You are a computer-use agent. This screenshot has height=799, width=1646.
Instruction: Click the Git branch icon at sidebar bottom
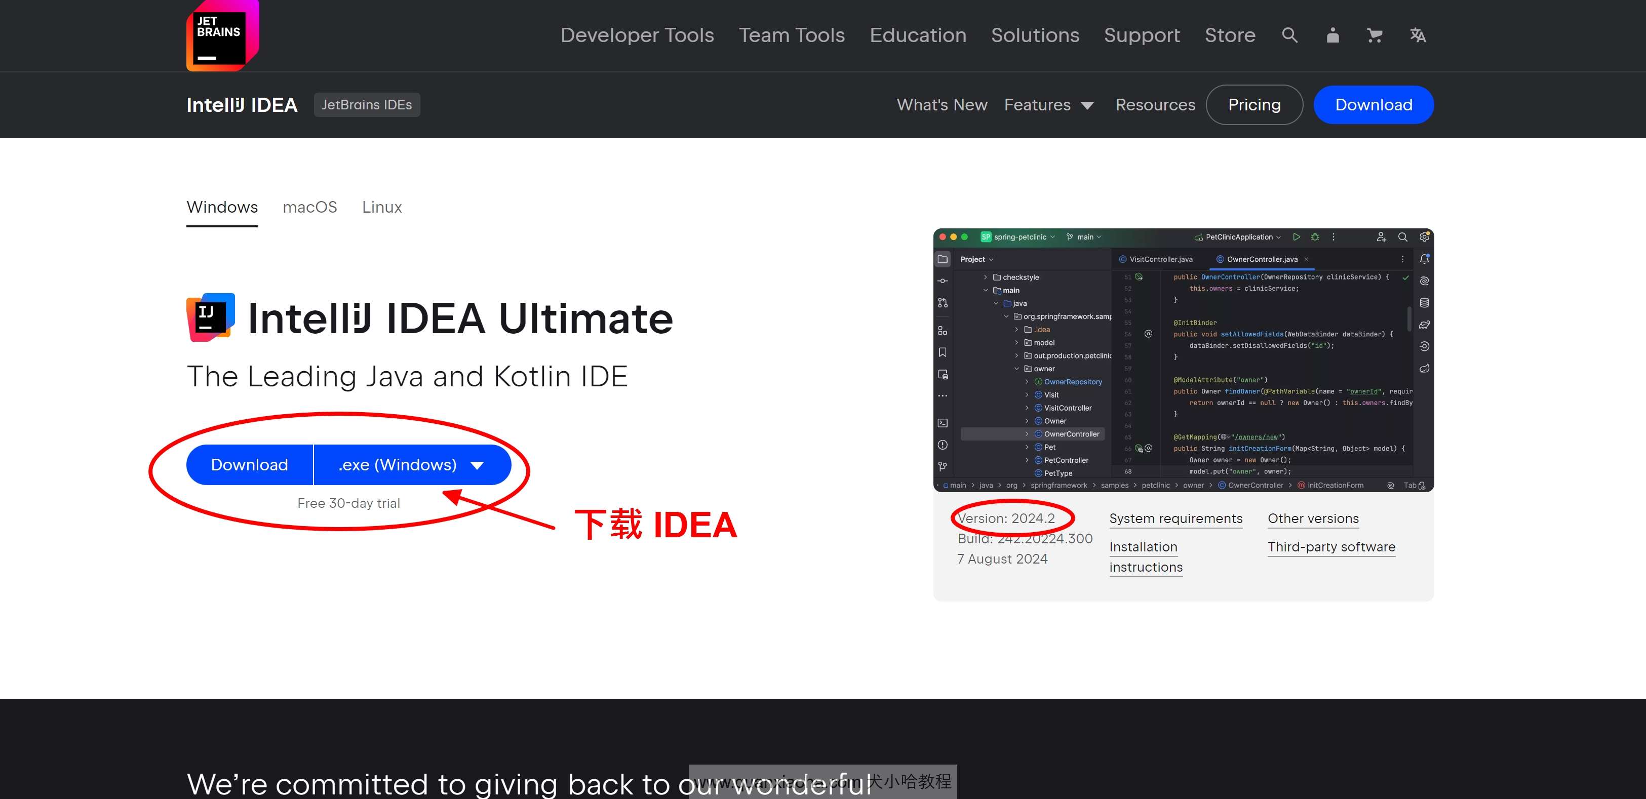tap(943, 466)
